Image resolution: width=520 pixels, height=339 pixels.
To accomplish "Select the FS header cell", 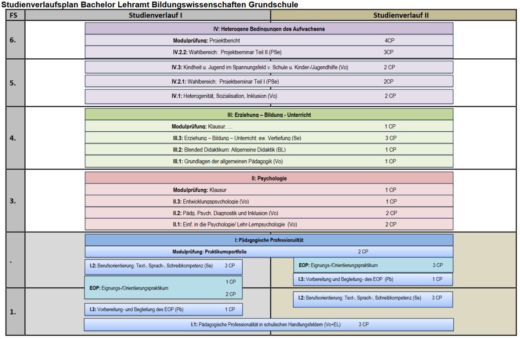I will (13, 15).
